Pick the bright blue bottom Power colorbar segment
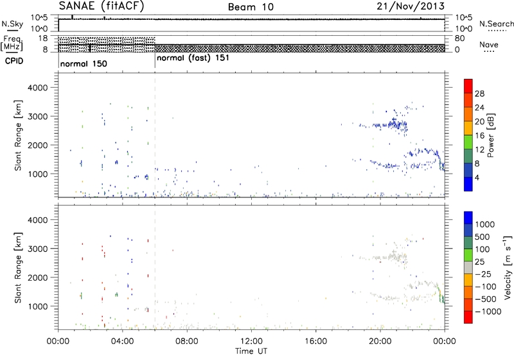The height and width of the screenshot is (355, 514). tap(468, 184)
